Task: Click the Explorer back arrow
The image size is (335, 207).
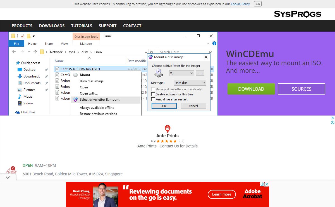Action: click(14, 52)
